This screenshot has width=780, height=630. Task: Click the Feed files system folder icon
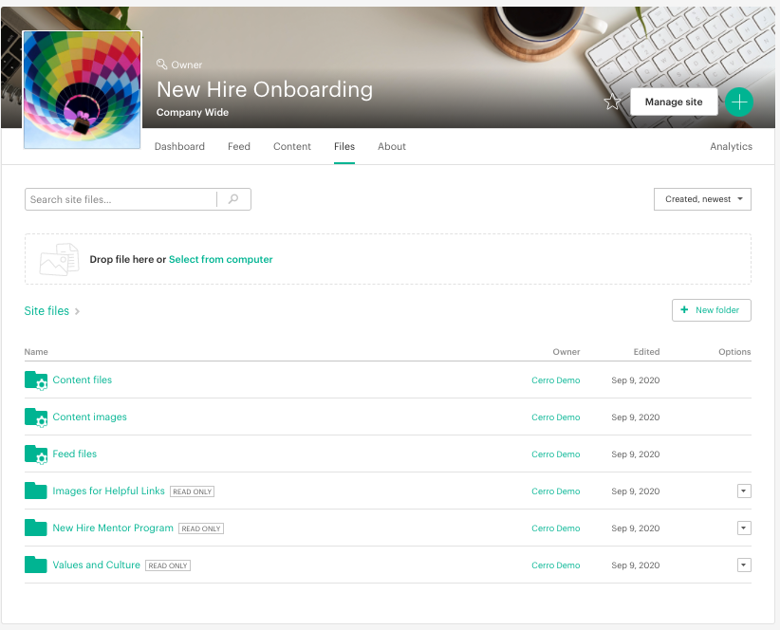(35, 454)
